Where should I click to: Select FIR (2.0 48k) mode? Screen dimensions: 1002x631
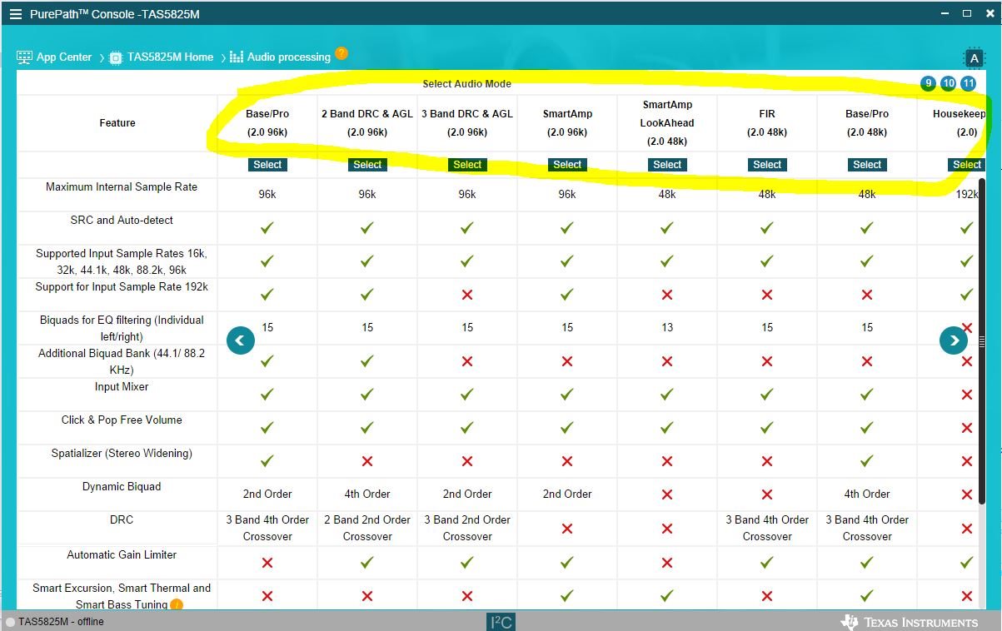[767, 165]
